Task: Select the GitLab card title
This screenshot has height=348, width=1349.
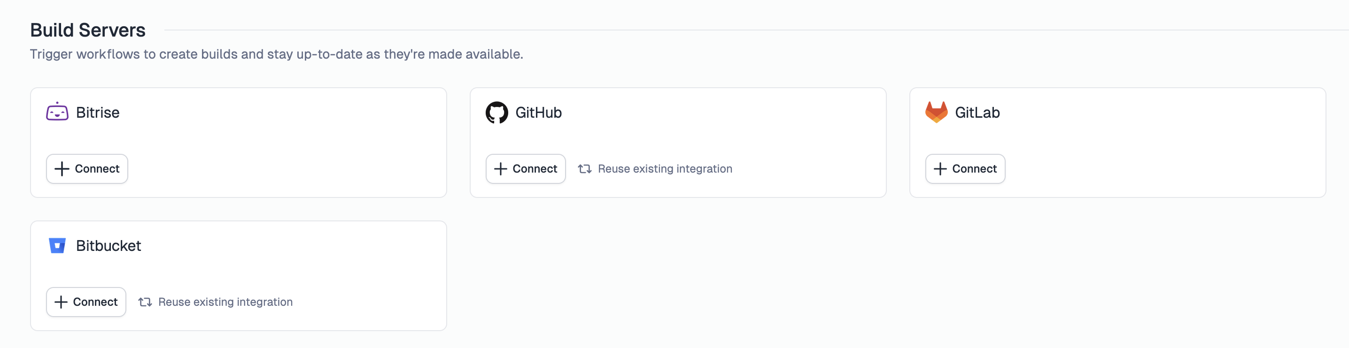Action: pyautogui.click(x=977, y=113)
